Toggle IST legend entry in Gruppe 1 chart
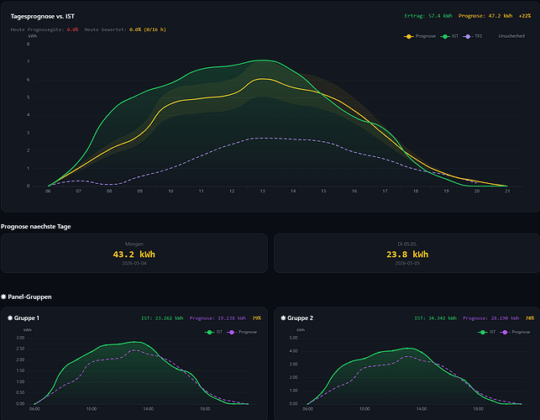This screenshot has height=420, width=540. tap(213, 332)
